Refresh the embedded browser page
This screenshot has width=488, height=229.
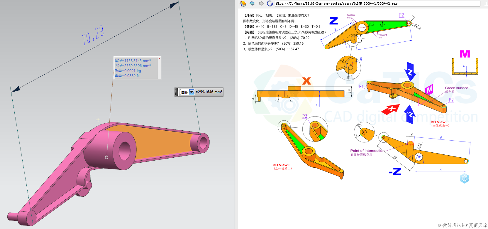(270, 4)
